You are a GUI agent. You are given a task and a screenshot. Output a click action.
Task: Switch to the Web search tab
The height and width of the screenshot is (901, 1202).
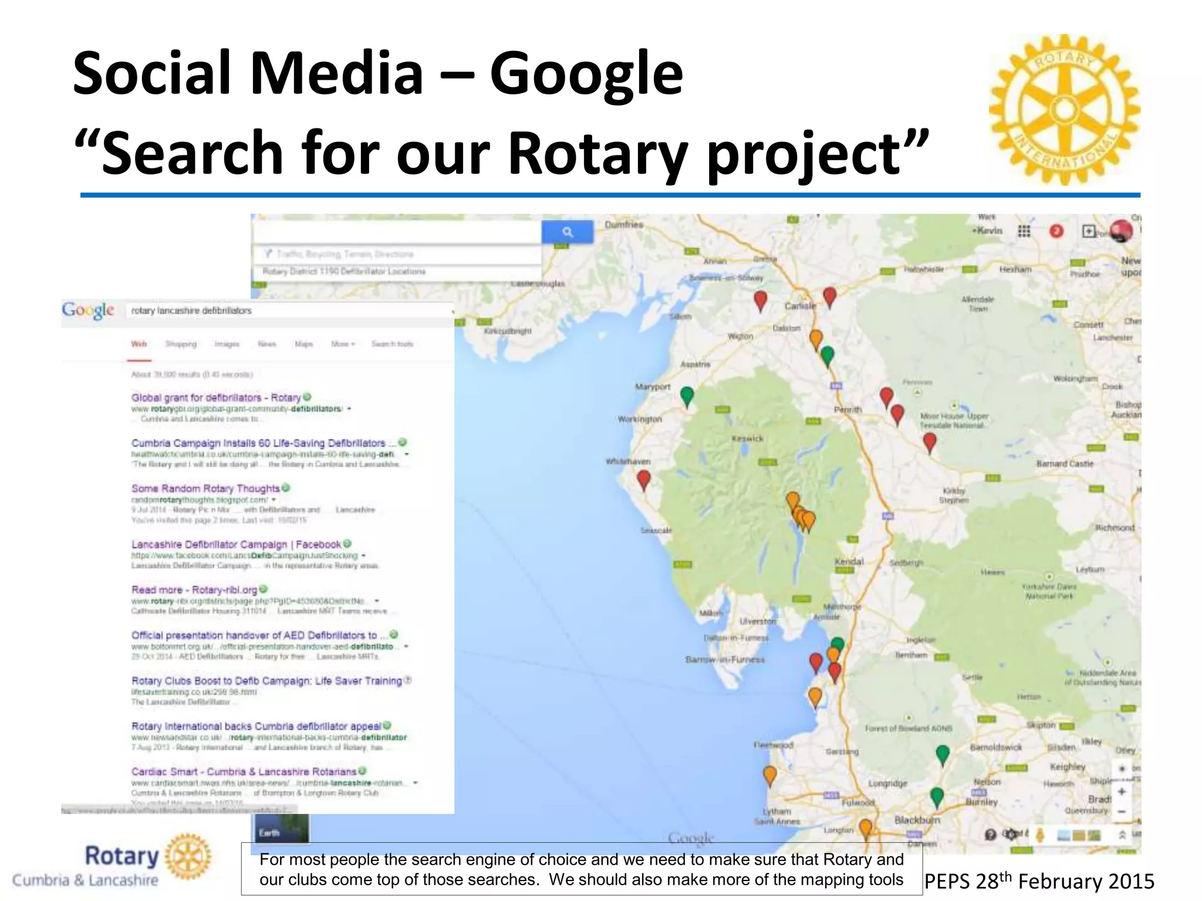[139, 344]
